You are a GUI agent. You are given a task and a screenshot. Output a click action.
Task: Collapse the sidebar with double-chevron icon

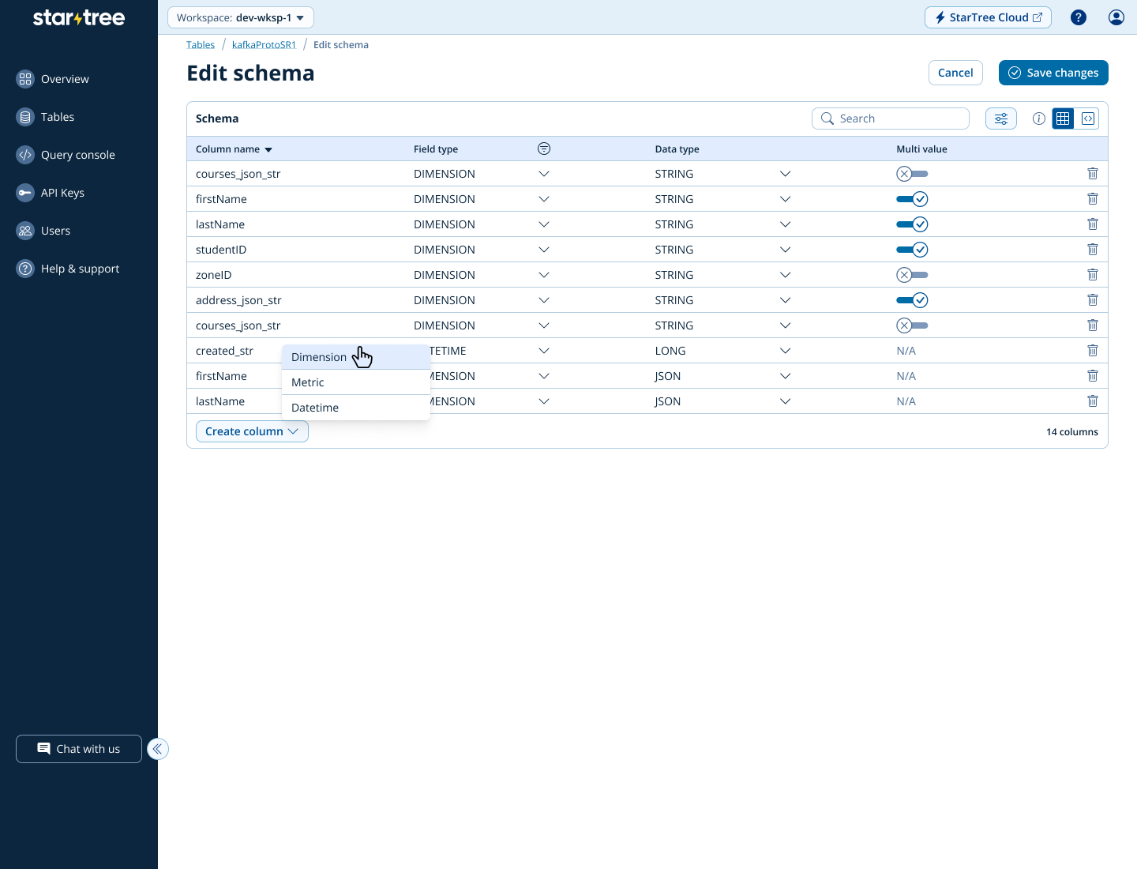coord(158,749)
